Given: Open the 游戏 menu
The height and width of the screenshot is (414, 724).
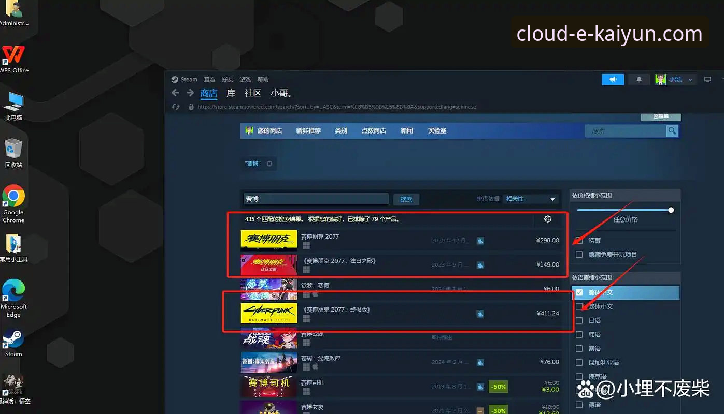Looking at the screenshot, I should pos(245,80).
